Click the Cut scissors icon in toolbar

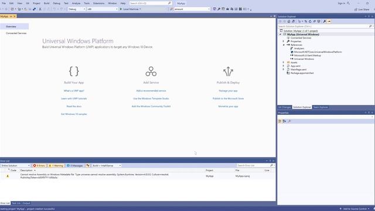click(40, 9)
